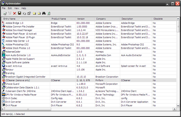Open the Edit menu
181x117 pixels.
(10, 8)
